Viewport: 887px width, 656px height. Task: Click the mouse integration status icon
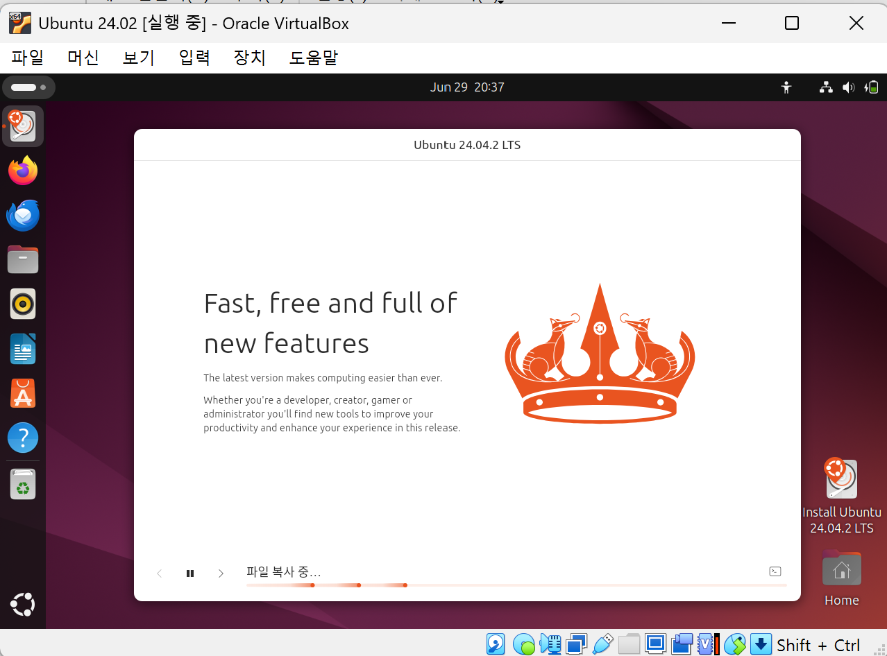(x=734, y=644)
